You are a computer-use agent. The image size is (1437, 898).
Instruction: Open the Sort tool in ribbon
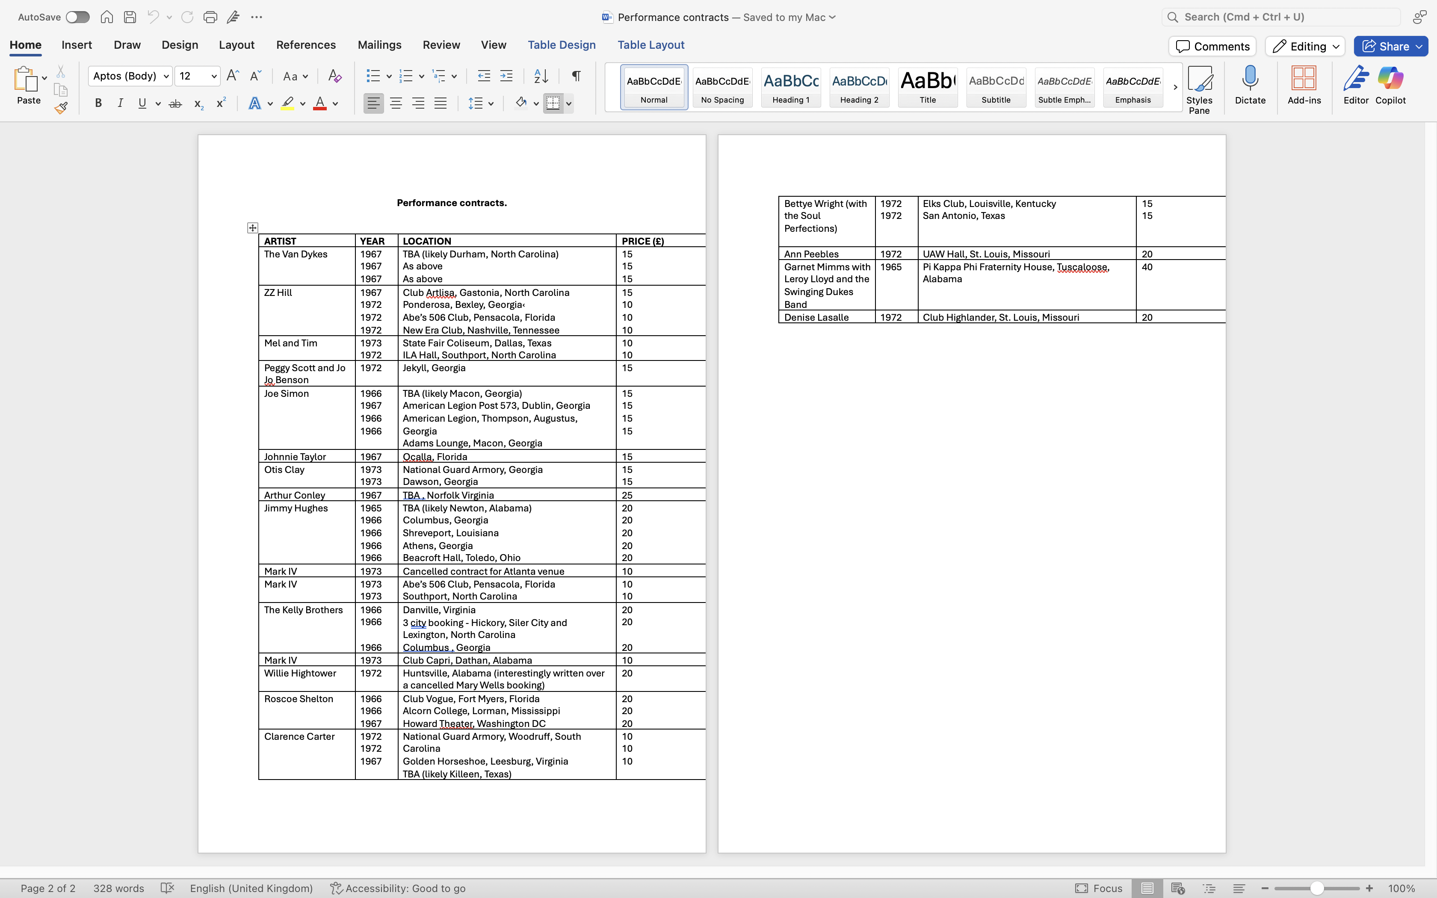tap(541, 76)
